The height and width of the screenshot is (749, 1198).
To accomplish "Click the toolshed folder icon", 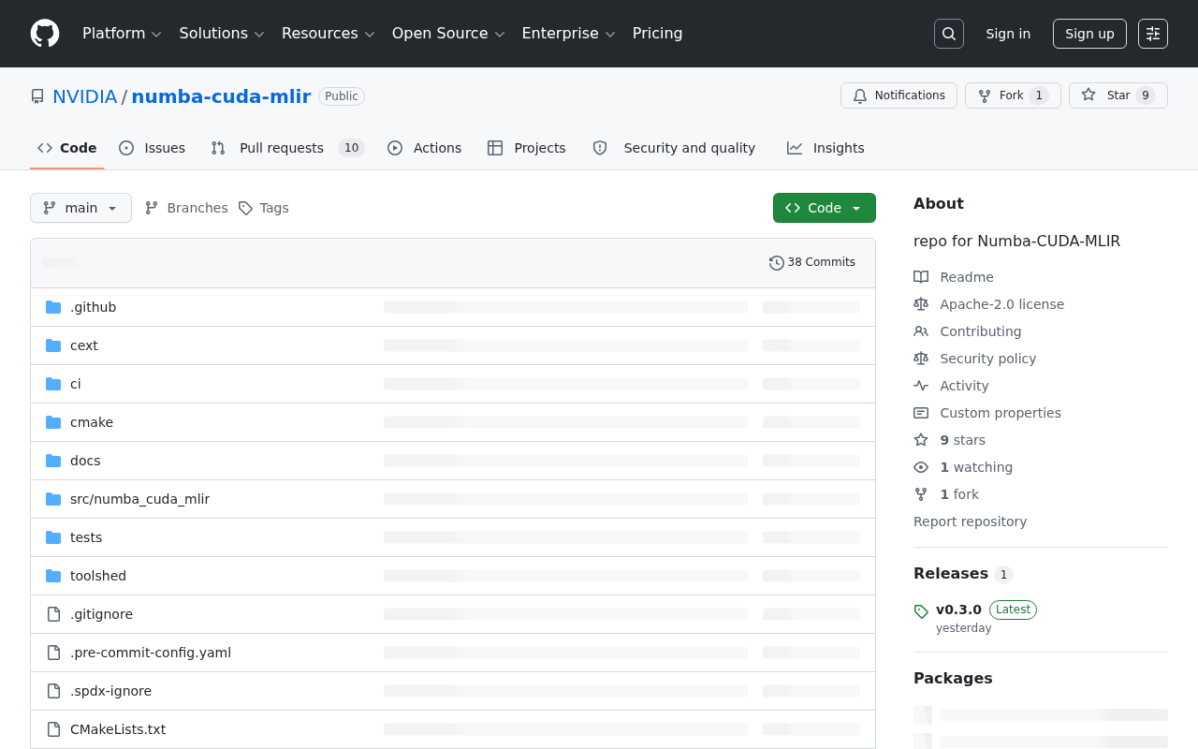I will tap(53, 576).
